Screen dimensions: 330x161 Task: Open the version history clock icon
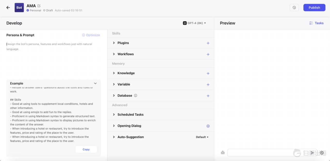coord(294,8)
